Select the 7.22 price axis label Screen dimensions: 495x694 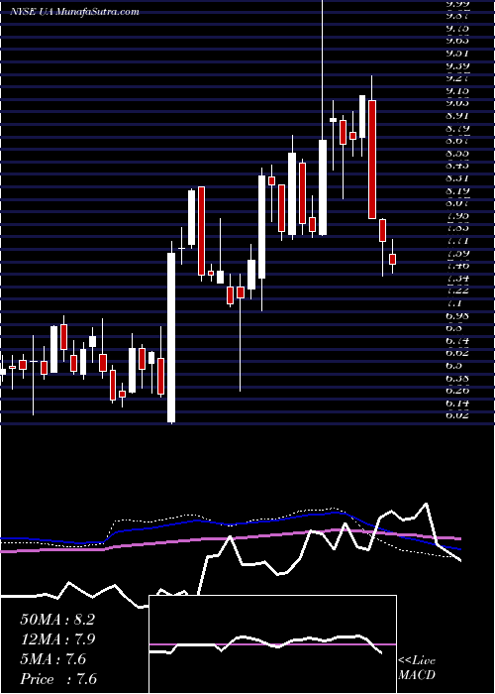457,291
